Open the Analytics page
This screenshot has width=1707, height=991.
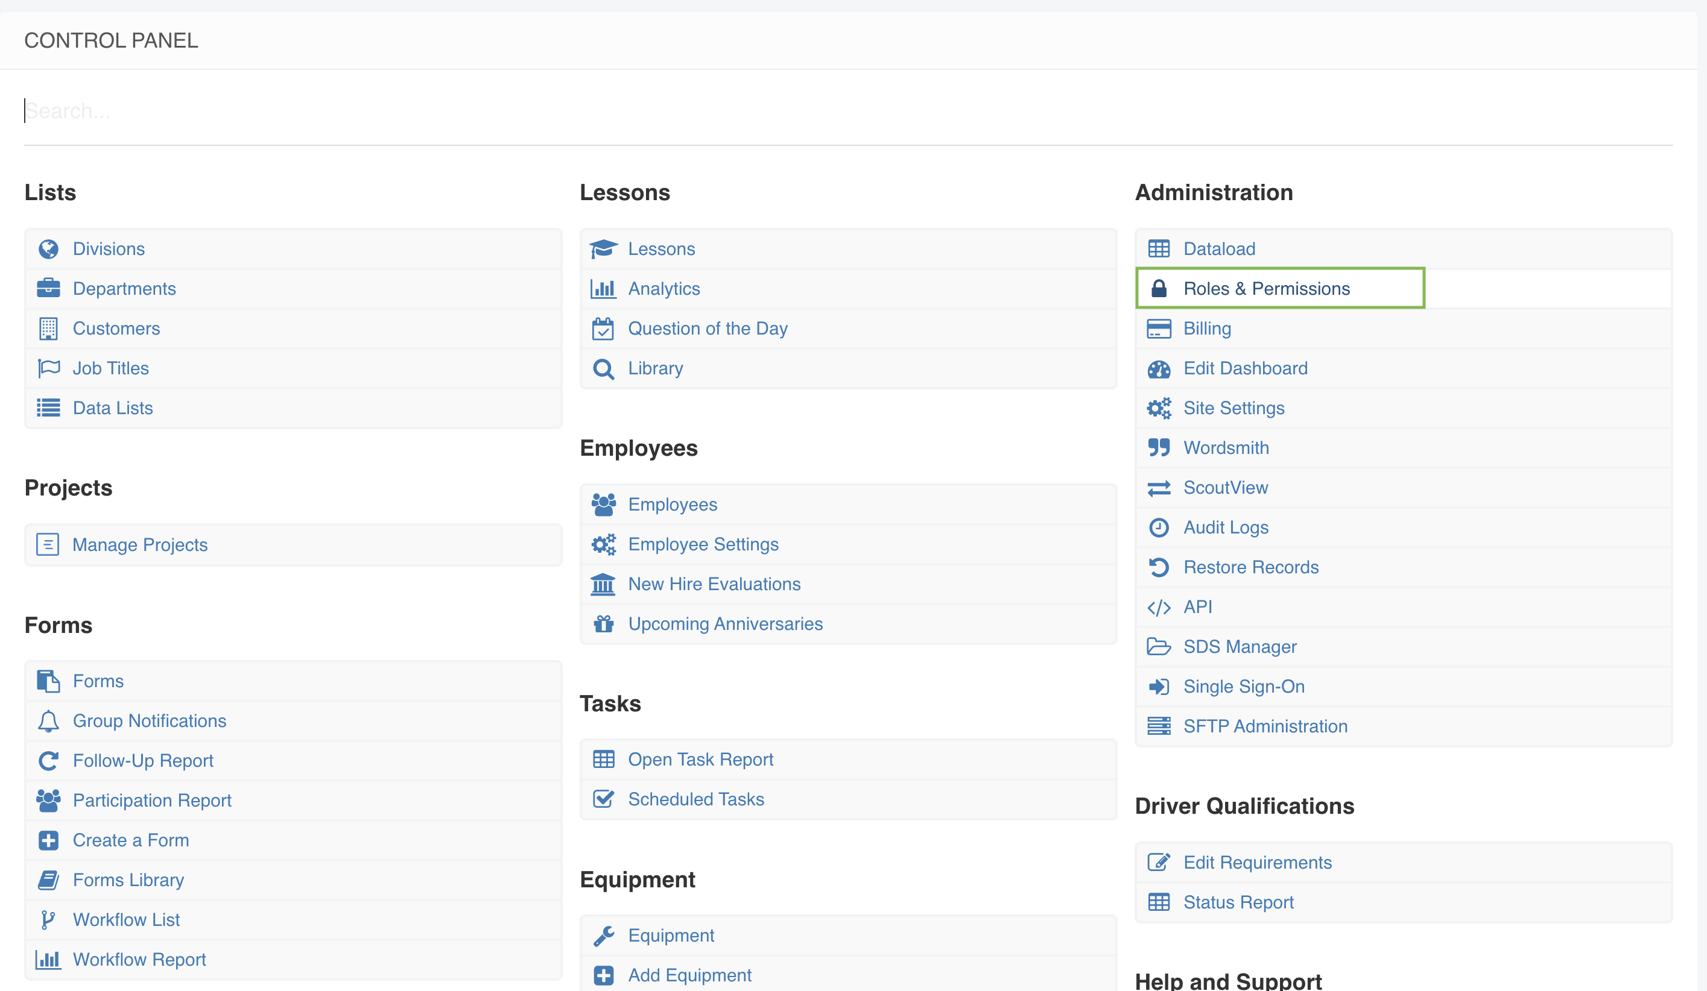click(664, 288)
